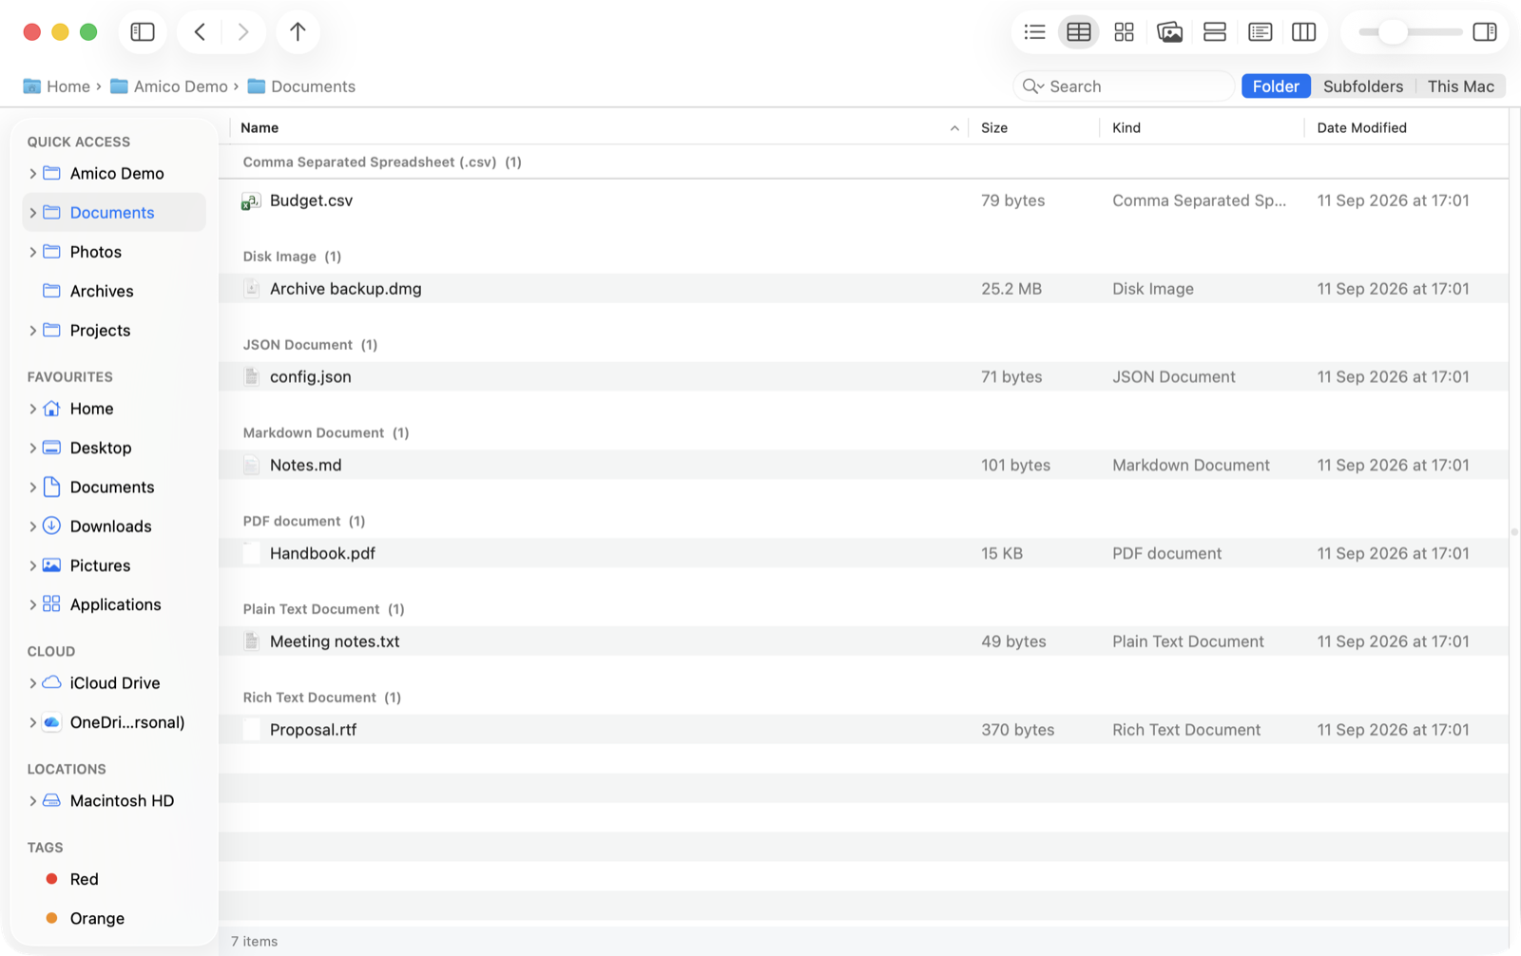Switch to plain list view

tap(1034, 32)
